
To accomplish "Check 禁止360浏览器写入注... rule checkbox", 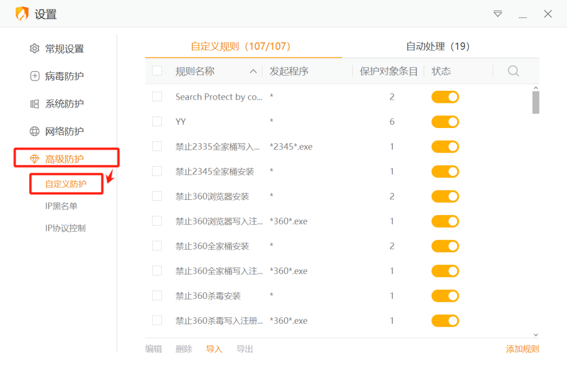I will pyautogui.click(x=157, y=221).
